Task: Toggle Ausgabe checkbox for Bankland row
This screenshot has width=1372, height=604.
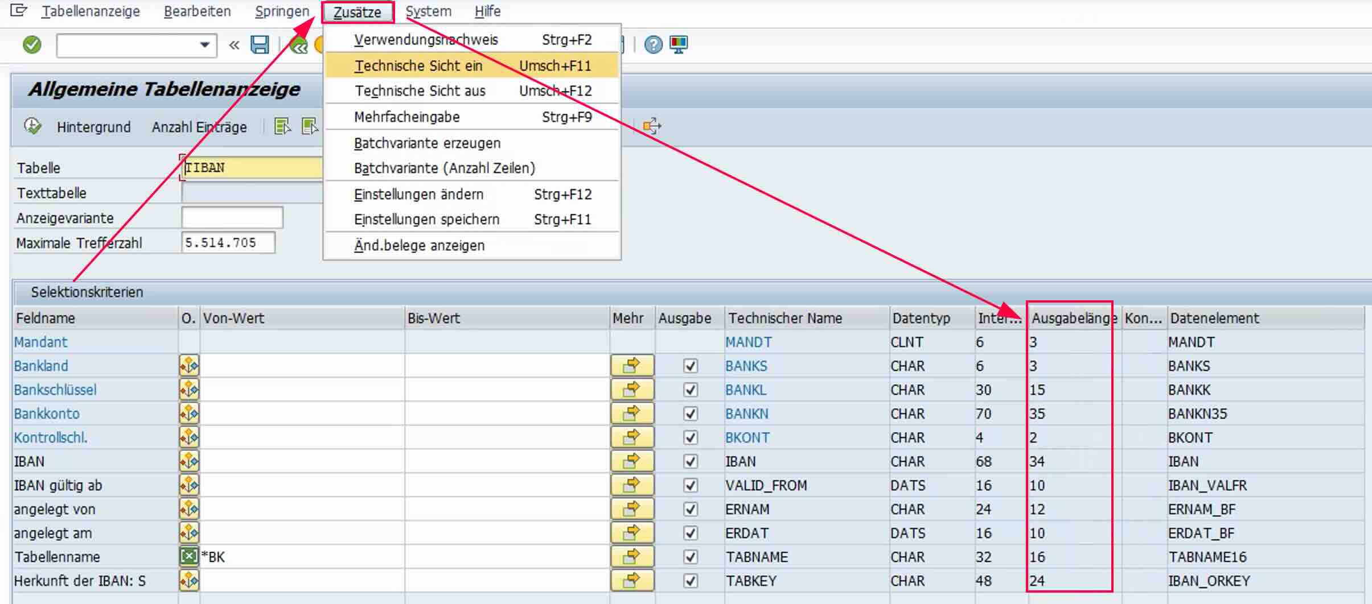Action: 691,366
